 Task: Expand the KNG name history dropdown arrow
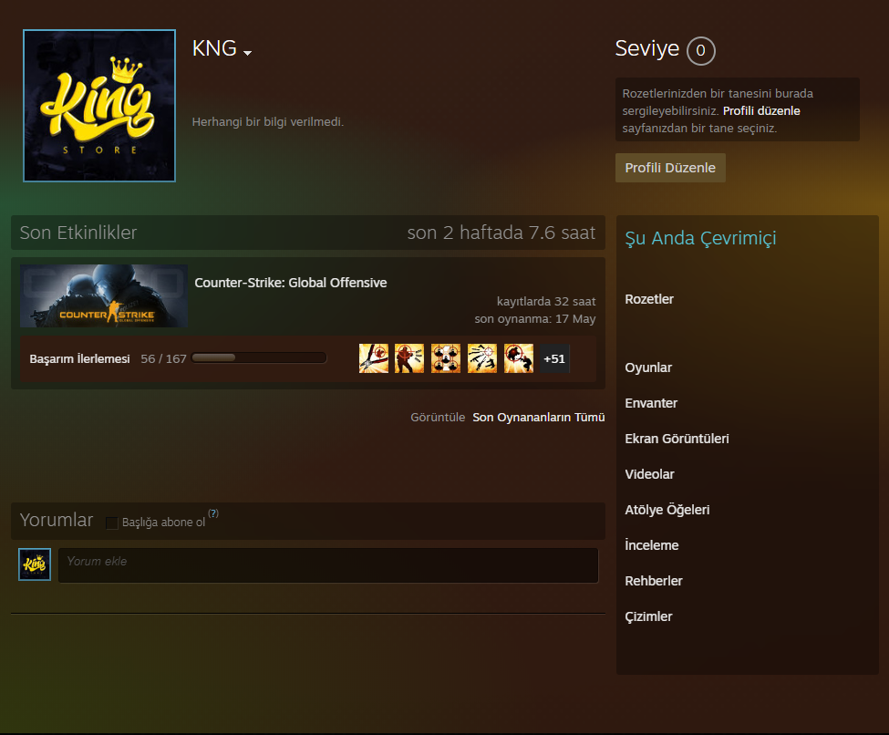[247, 53]
